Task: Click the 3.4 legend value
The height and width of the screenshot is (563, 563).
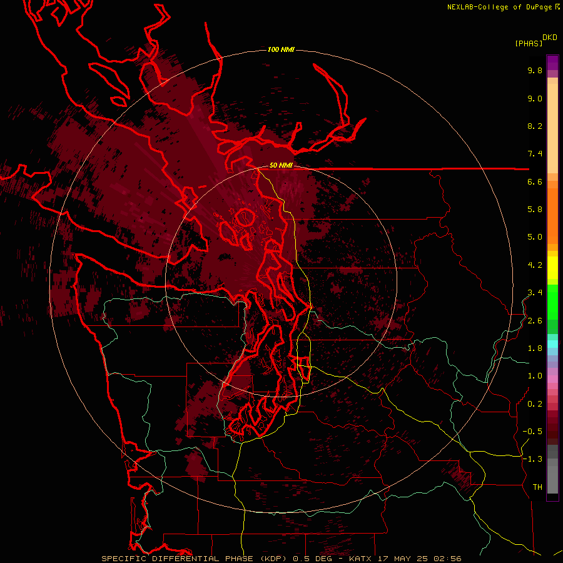Action: point(535,293)
